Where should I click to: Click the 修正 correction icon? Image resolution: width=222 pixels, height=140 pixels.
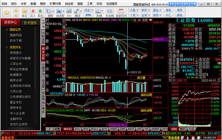(24, 11)
